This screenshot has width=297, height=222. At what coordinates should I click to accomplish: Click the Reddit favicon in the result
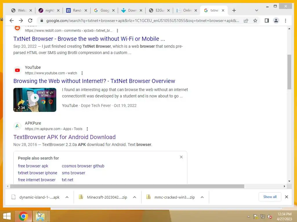coord(17,28)
